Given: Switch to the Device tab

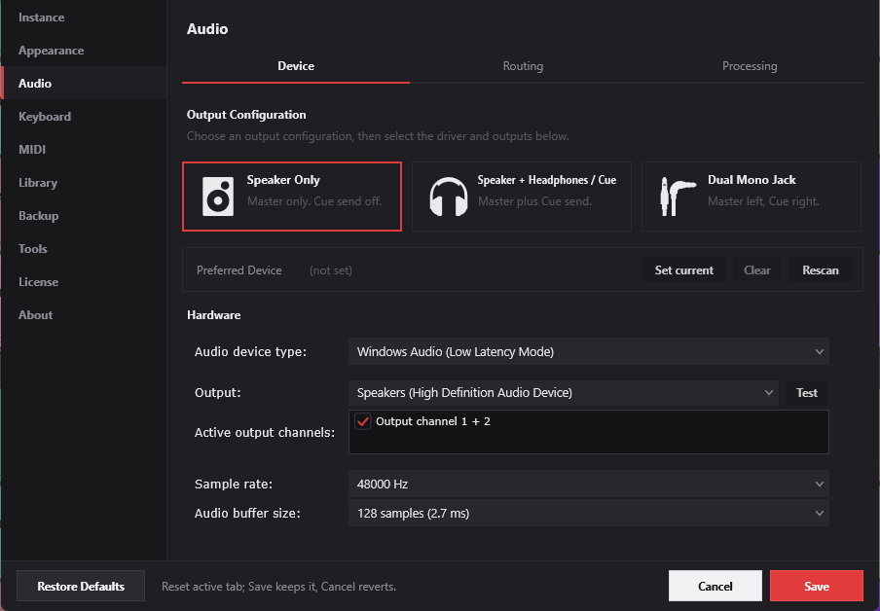Looking at the screenshot, I should (296, 66).
